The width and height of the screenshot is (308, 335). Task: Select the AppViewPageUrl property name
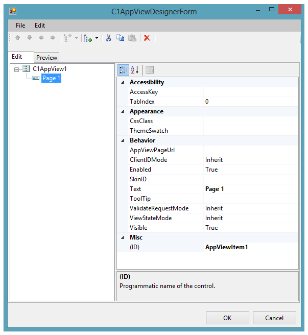click(x=152, y=150)
